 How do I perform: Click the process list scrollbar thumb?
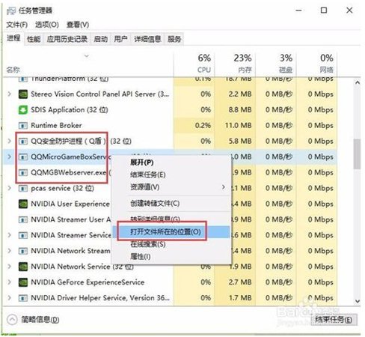[x=357, y=154]
